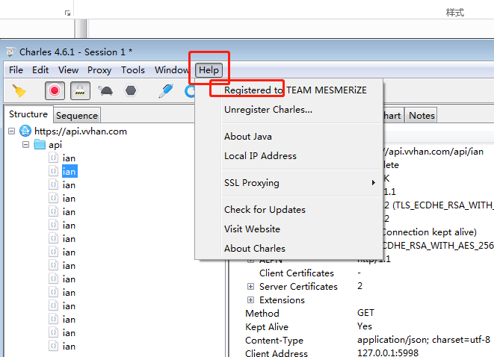494x357 pixels.
Task: Open the Window menu
Action: pos(172,70)
